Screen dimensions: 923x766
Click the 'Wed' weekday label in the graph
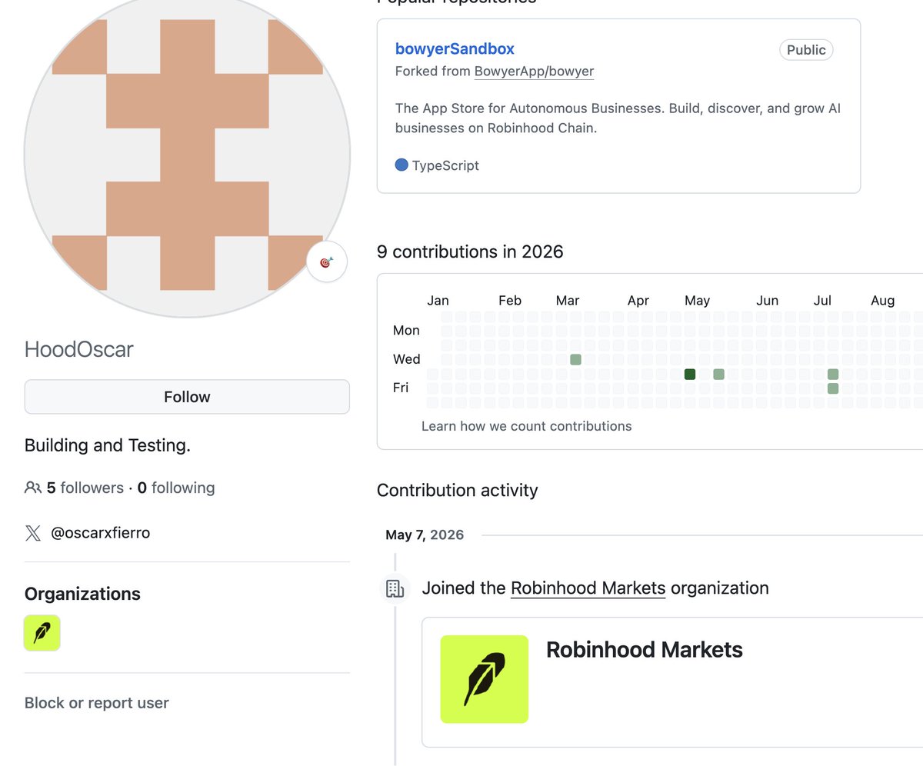coord(407,359)
